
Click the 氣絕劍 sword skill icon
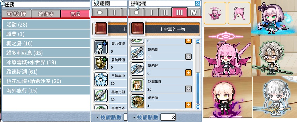137,53
